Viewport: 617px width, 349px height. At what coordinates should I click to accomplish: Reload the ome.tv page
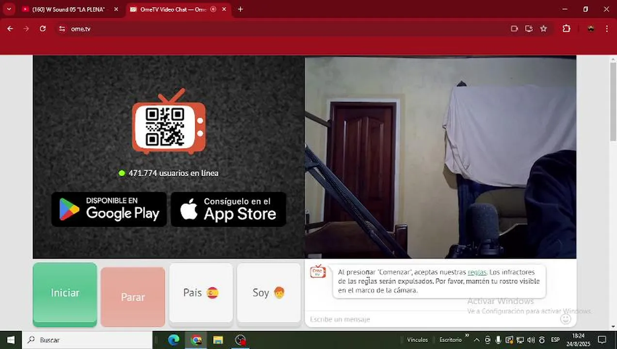[x=43, y=29]
